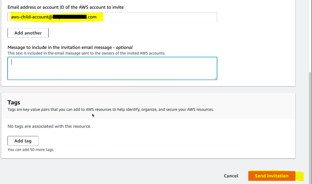Click the scrollbar track above the thumb
The width and height of the screenshot is (312, 184).
point(309,33)
